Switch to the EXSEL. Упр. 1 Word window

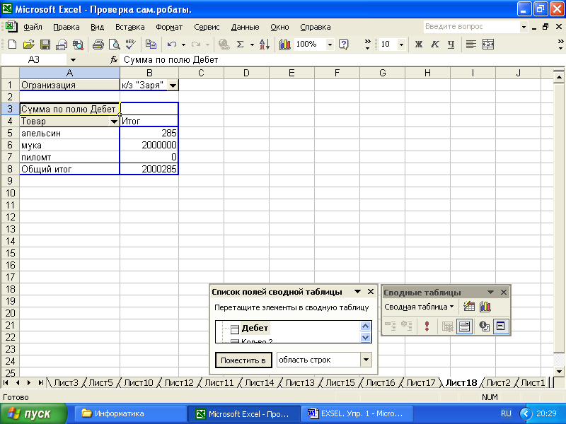pyautogui.click(x=357, y=413)
